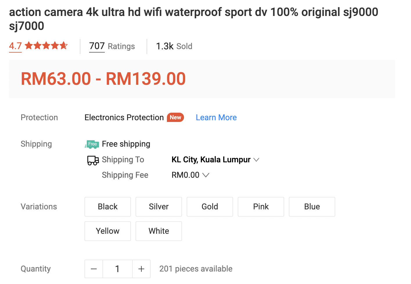The width and height of the screenshot is (411, 284).
Task: Open the Learn More protection link
Action: click(216, 118)
